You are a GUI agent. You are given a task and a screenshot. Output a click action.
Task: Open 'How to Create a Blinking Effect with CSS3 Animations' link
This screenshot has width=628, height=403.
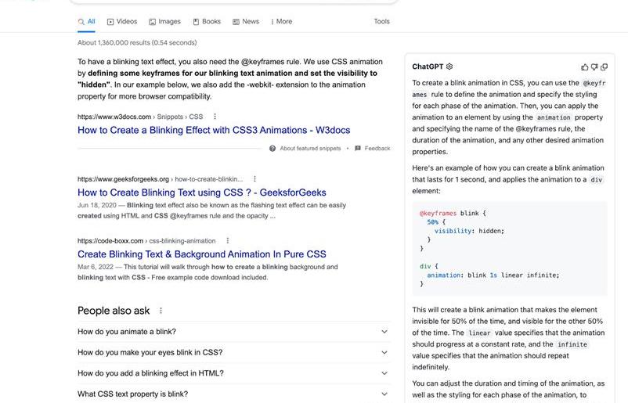coord(214,130)
